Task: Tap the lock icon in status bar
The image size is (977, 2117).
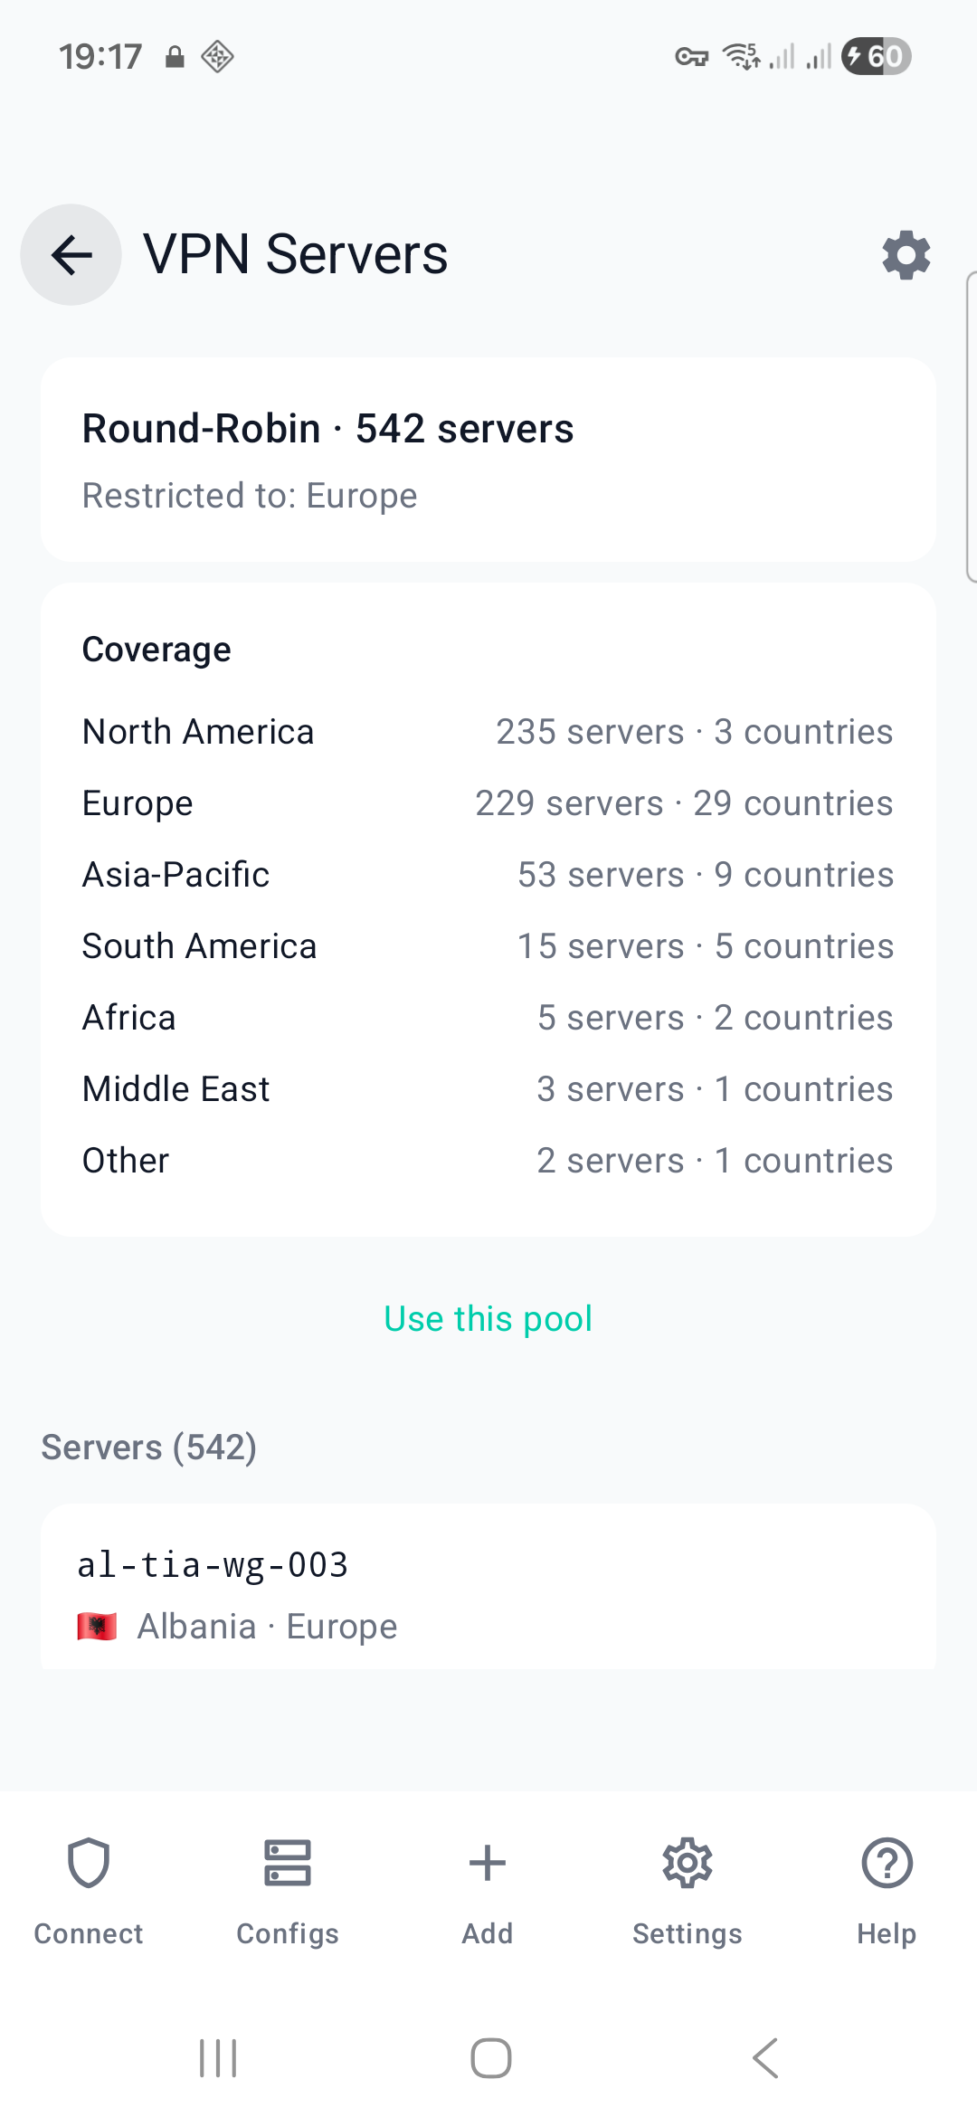Action: (x=175, y=57)
